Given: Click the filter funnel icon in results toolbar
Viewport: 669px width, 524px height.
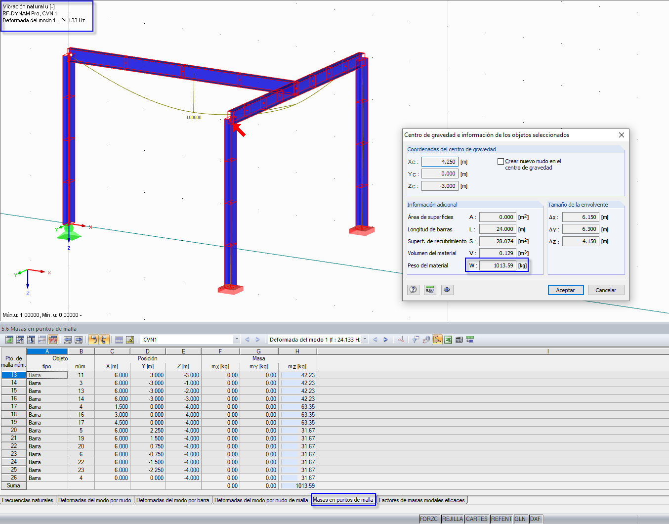Looking at the screenshot, I should 416,340.
